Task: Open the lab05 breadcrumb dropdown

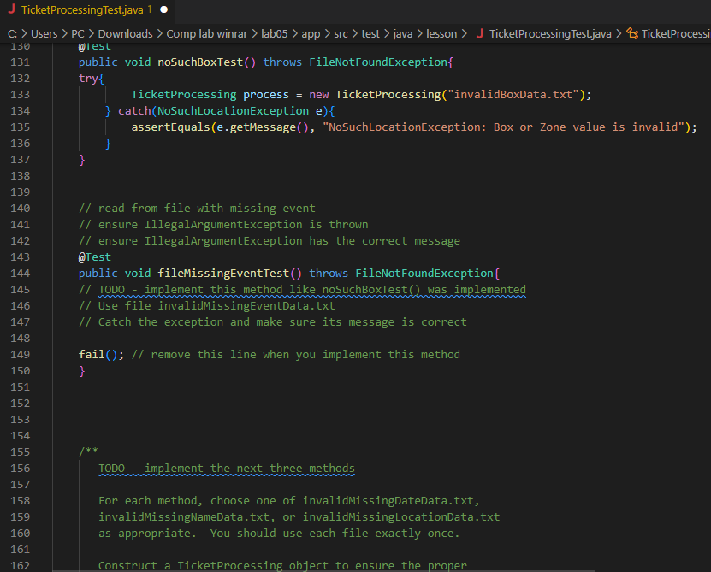Action: tap(274, 33)
